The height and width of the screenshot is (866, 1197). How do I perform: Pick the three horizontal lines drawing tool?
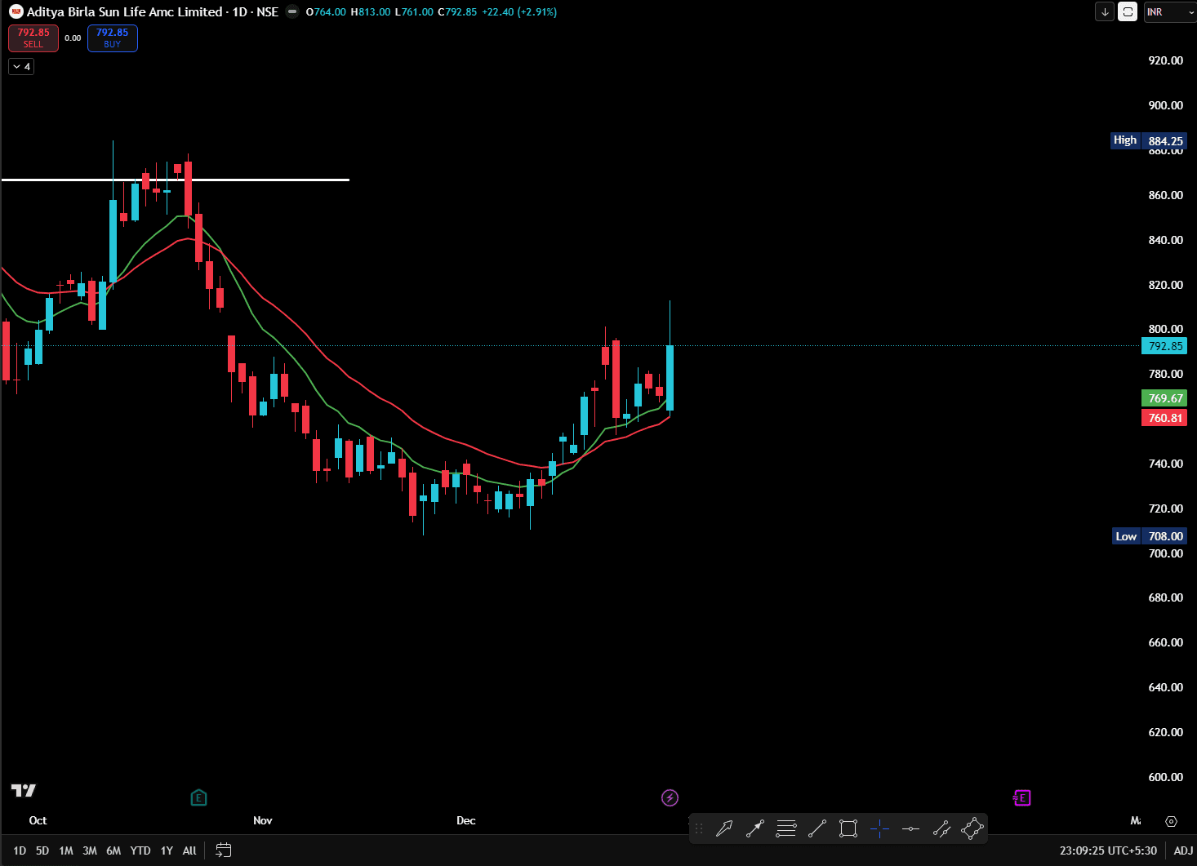point(786,829)
